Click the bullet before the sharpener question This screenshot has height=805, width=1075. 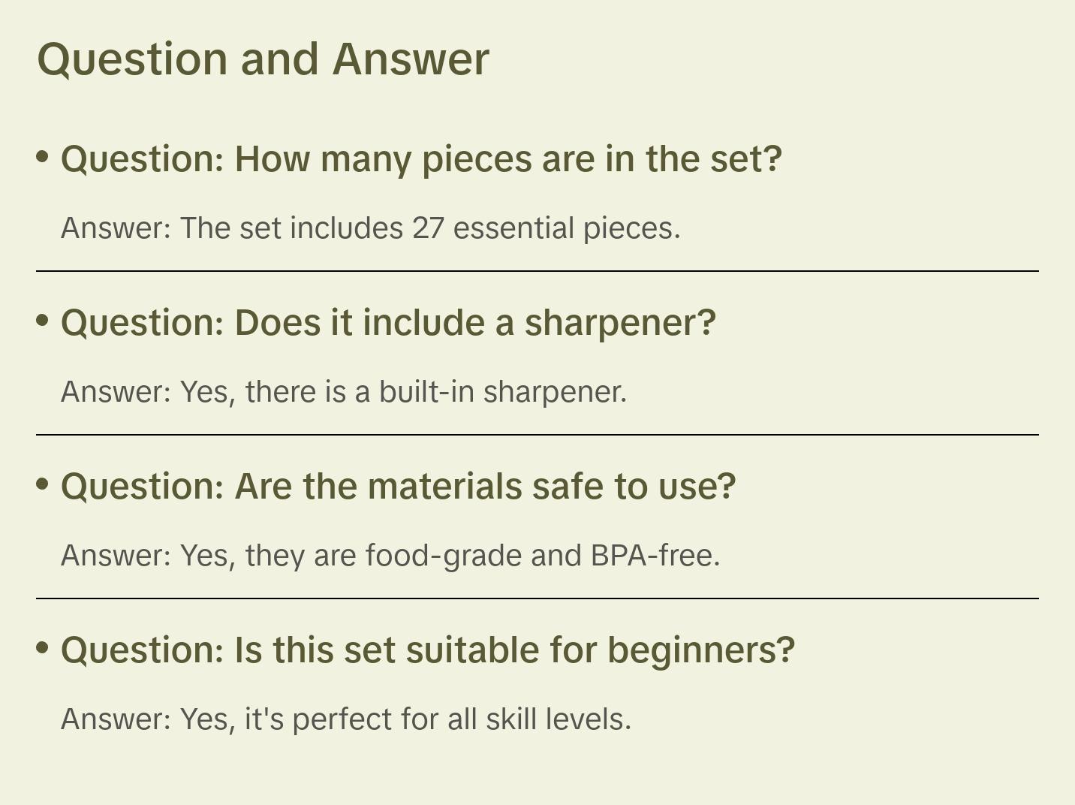43,320
